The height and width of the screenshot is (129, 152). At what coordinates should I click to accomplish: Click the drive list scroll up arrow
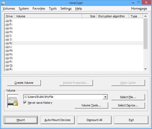145,16
